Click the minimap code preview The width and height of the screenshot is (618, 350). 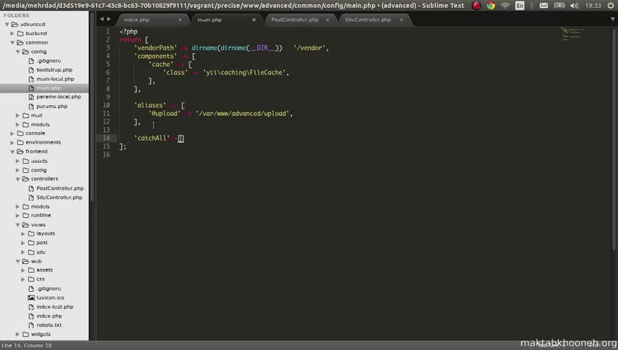(x=572, y=34)
